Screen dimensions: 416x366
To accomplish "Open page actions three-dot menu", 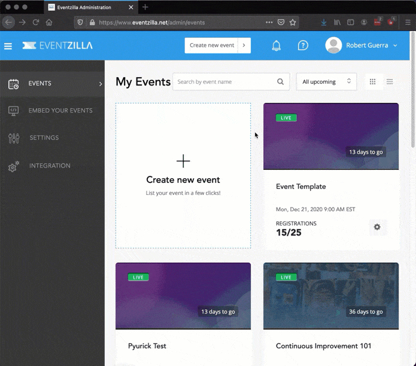I will pos(269,22).
